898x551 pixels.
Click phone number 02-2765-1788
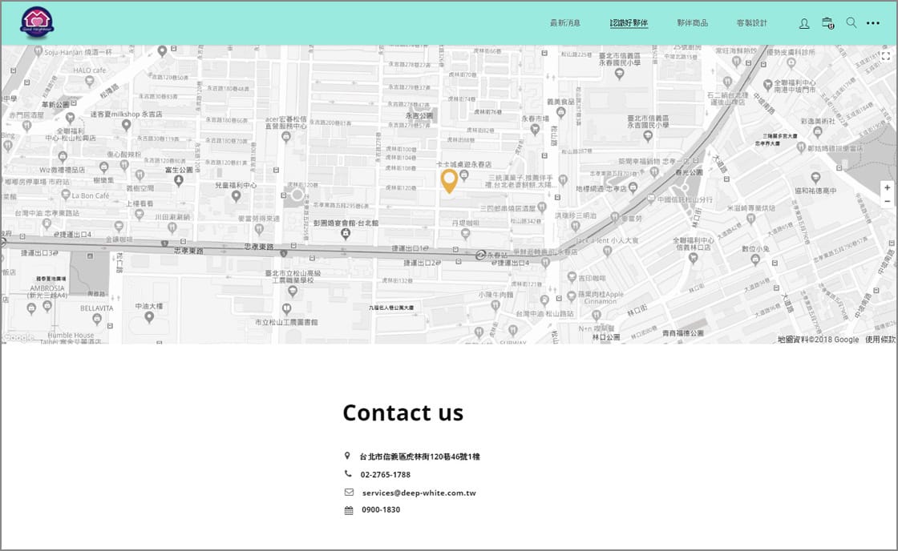[x=386, y=474]
